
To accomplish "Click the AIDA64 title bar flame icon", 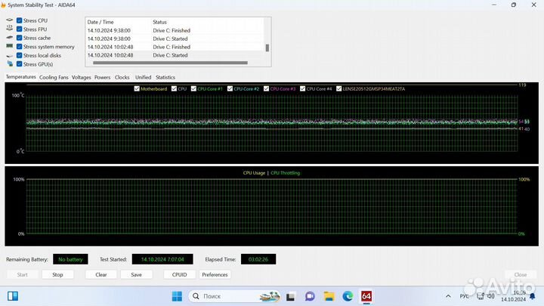I will [3, 5].
